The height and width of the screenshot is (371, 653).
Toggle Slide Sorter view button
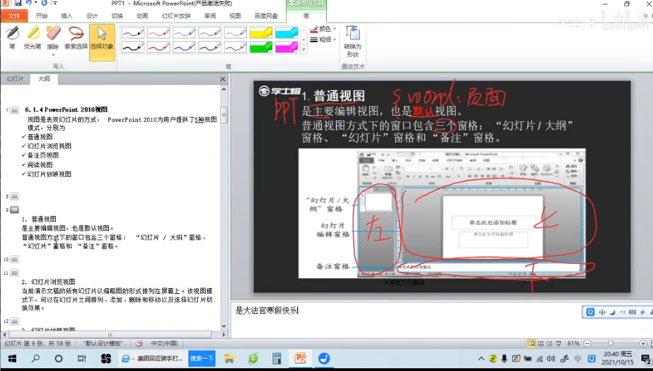(541, 343)
